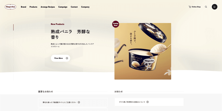Image resolution: width=222 pixels, height=111 pixels.
Task: Open the 偽通販サイト warning notice
Action: coord(73,102)
